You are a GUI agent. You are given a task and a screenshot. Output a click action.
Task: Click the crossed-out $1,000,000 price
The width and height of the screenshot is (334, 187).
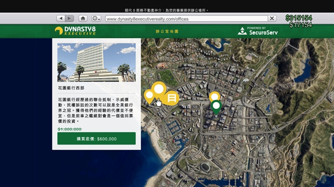coord(70,129)
